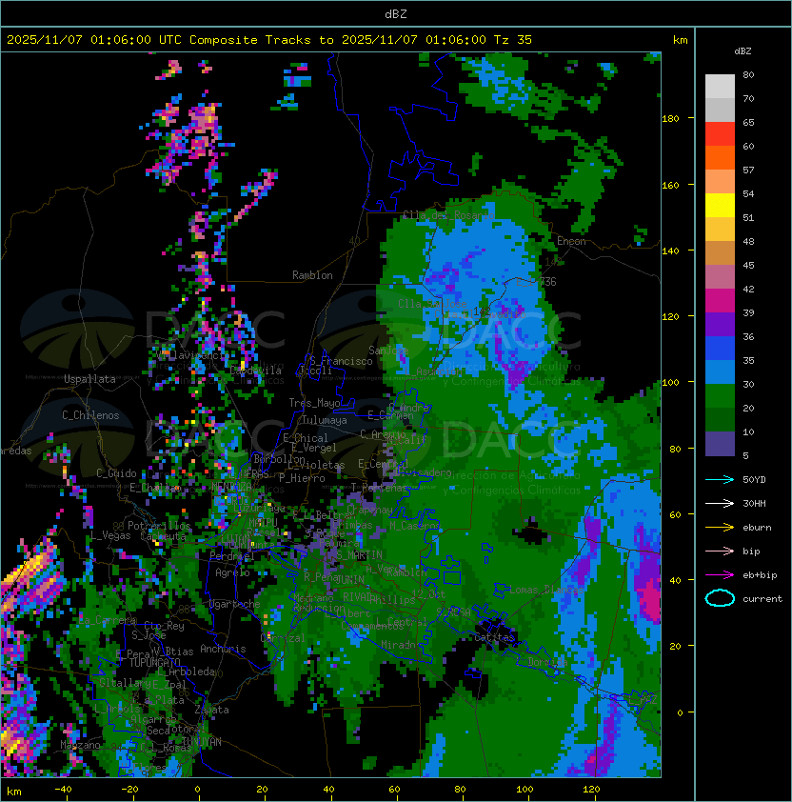Click the 'Zapata' map label
The width and height of the screenshot is (792, 802).
(x=211, y=710)
